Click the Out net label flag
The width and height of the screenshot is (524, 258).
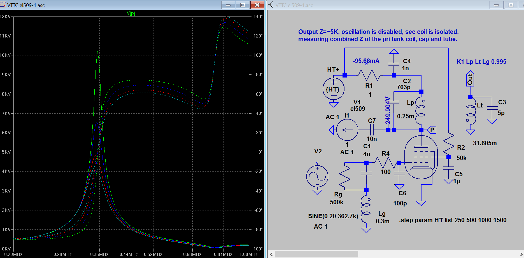click(x=470, y=79)
